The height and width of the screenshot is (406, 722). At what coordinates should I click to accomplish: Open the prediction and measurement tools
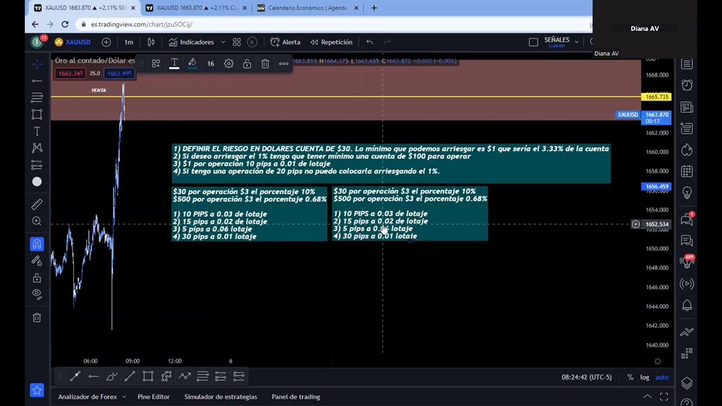click(x=37, y=165)
